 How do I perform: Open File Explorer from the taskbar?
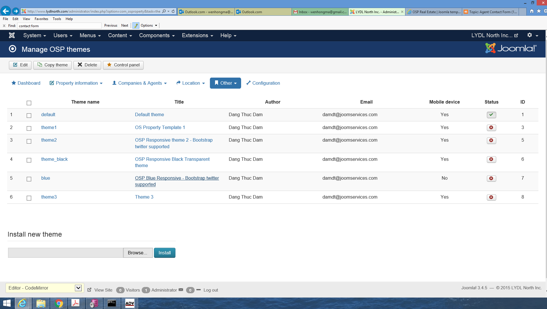(x=41, y=303)
